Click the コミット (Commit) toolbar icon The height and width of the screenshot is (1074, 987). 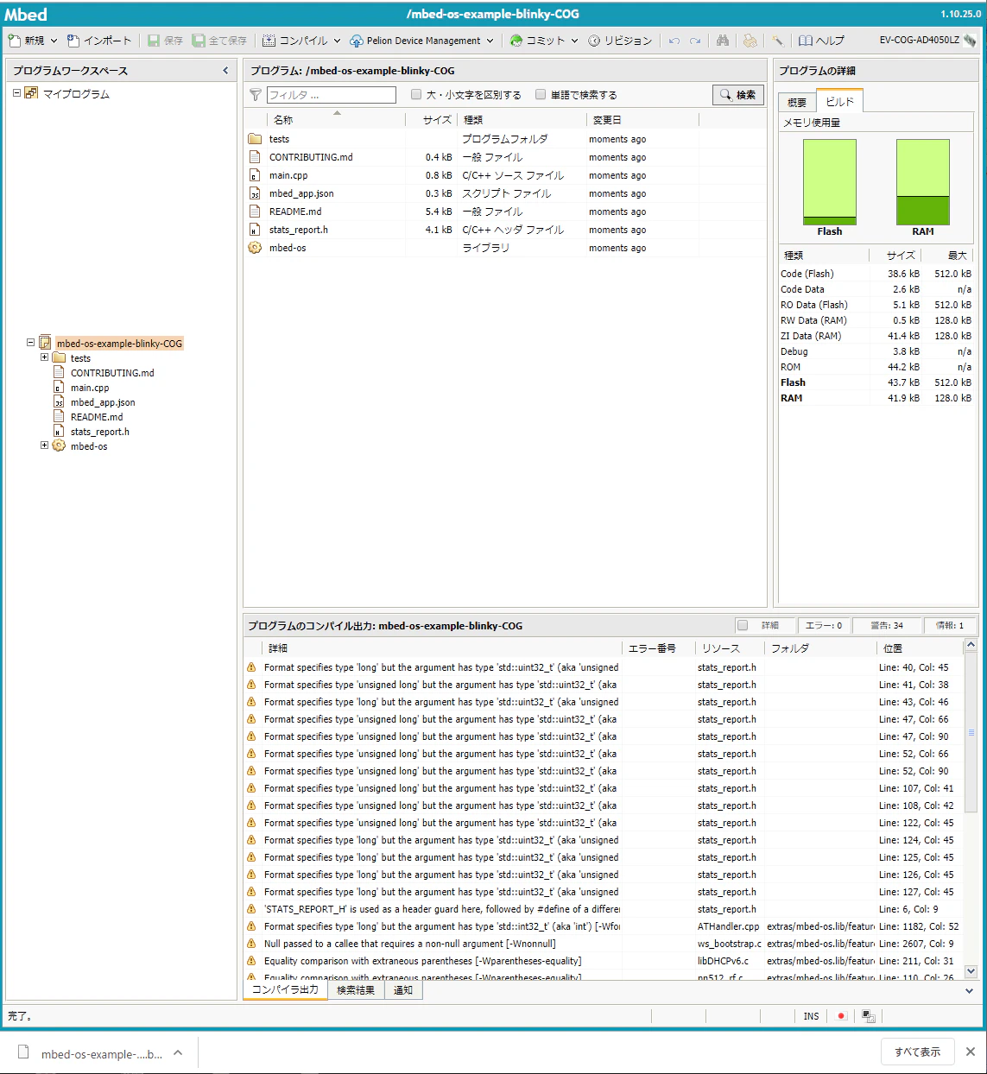tap(516, 41)
